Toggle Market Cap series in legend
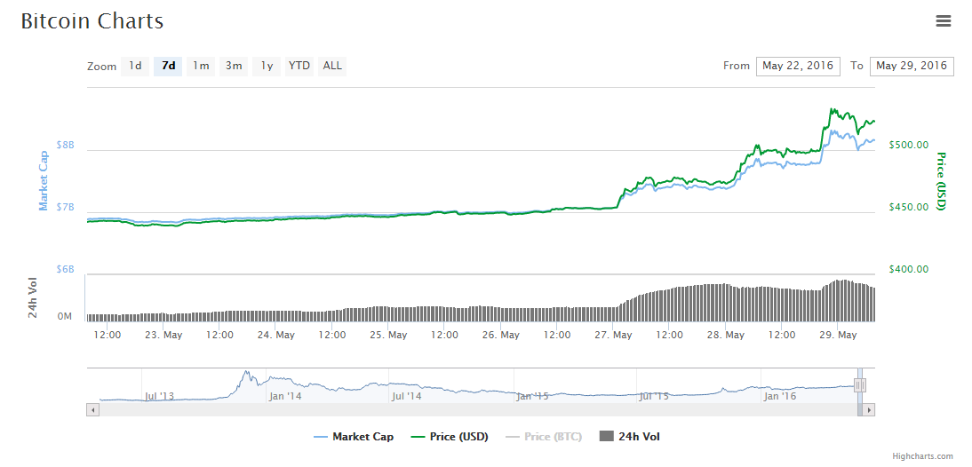972x467 pixels. pyautogui.click(x=354, y=436)
